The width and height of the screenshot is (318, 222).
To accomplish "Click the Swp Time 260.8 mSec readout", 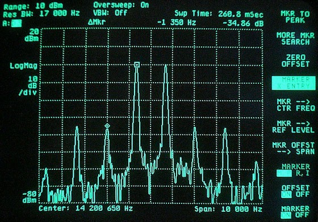I will 219,14.
